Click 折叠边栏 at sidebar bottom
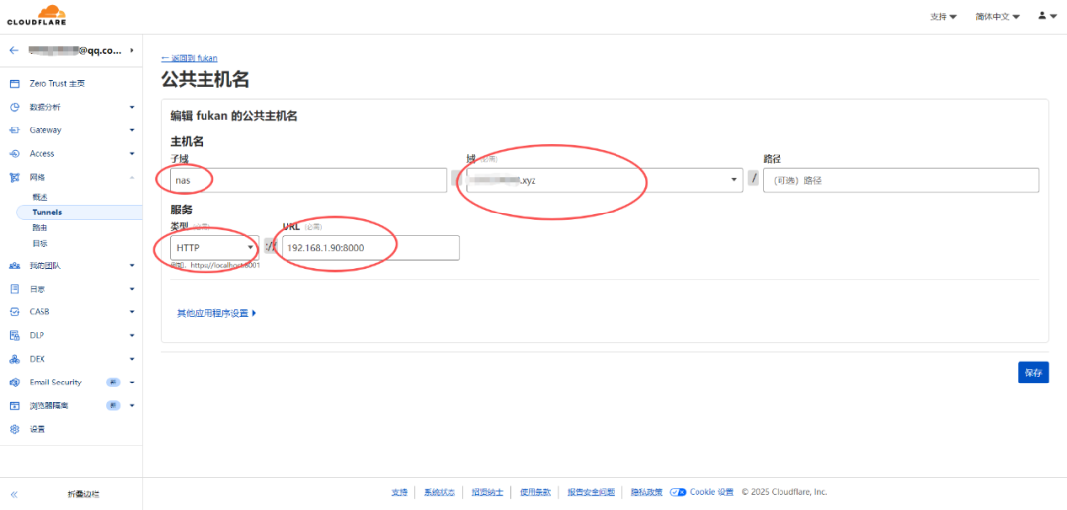The width and height of the screenshot is (1067, 510). [x=84, y=495]
